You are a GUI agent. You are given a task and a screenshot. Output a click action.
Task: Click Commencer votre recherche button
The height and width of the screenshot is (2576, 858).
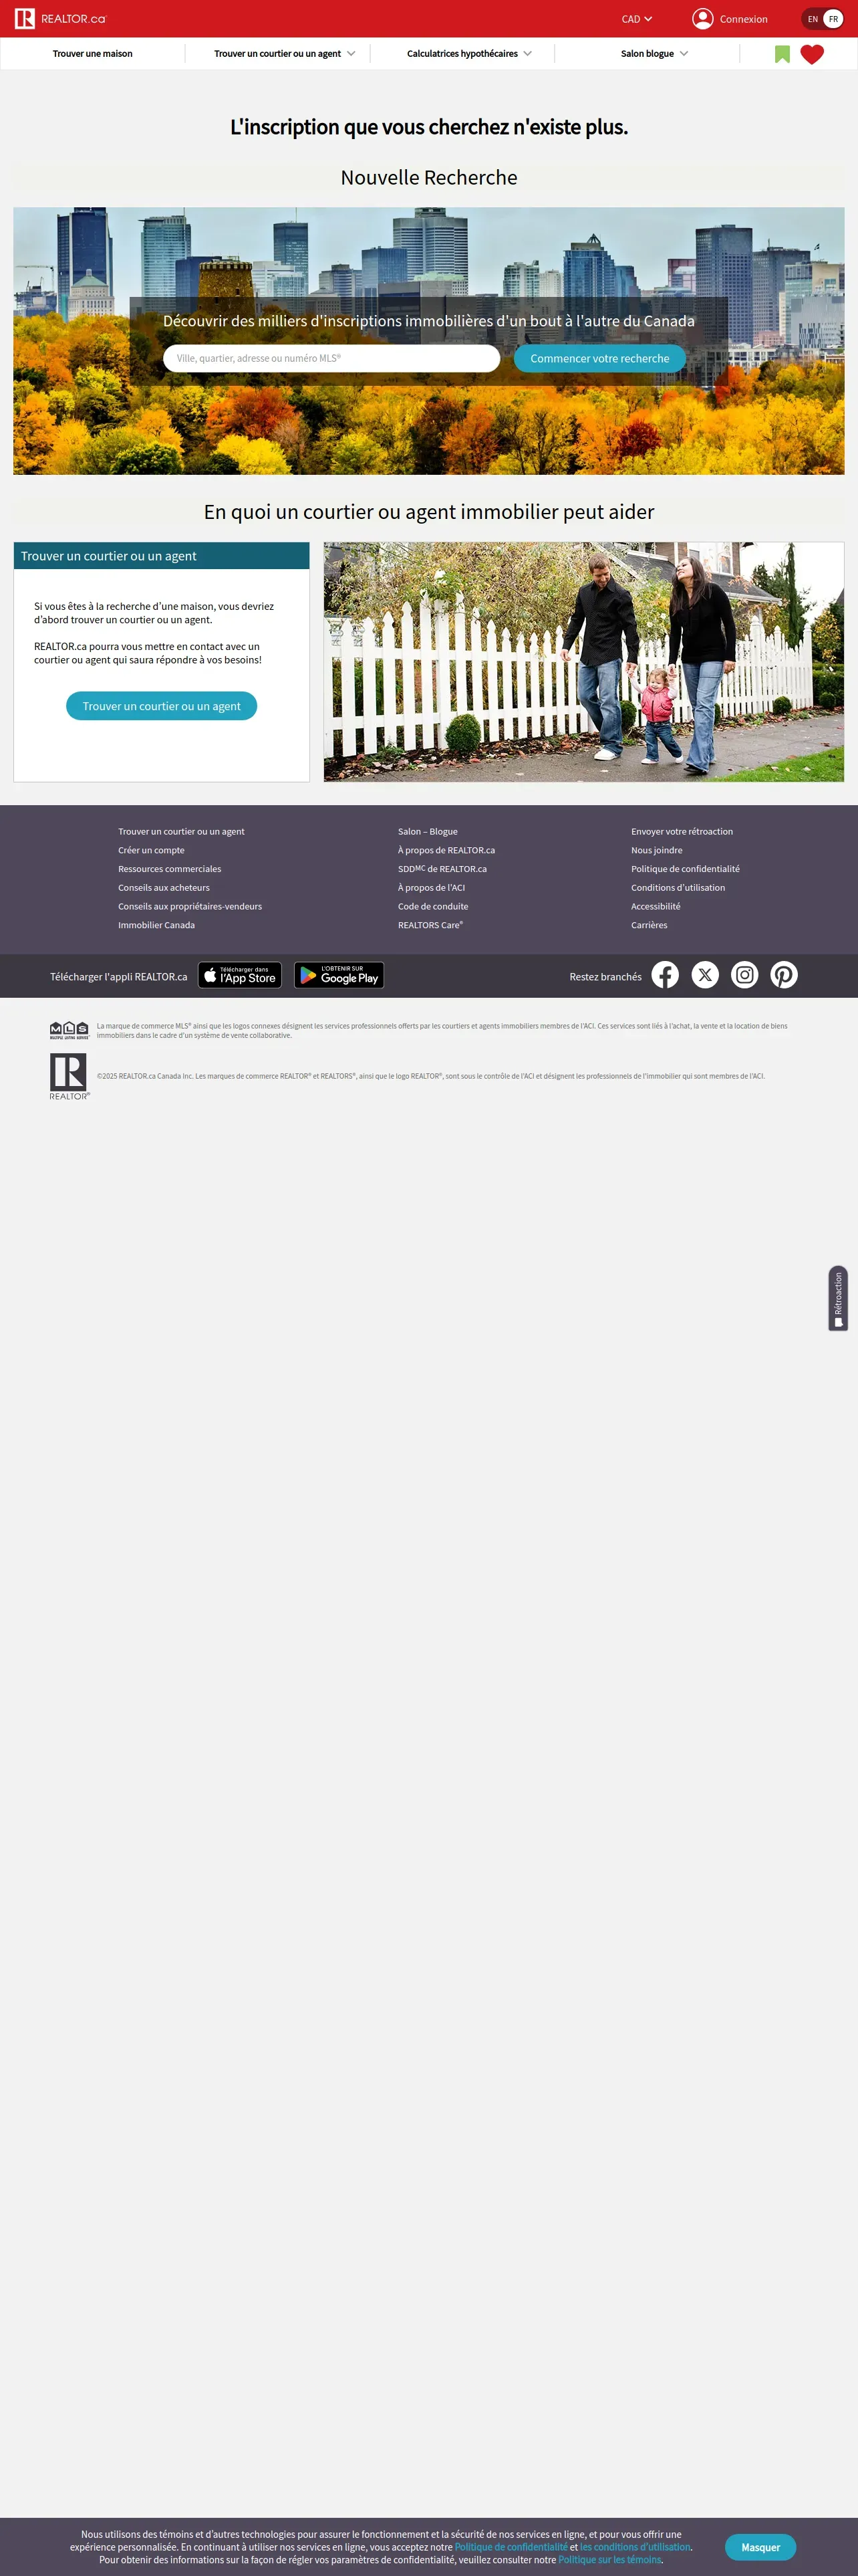click(599, 358)
